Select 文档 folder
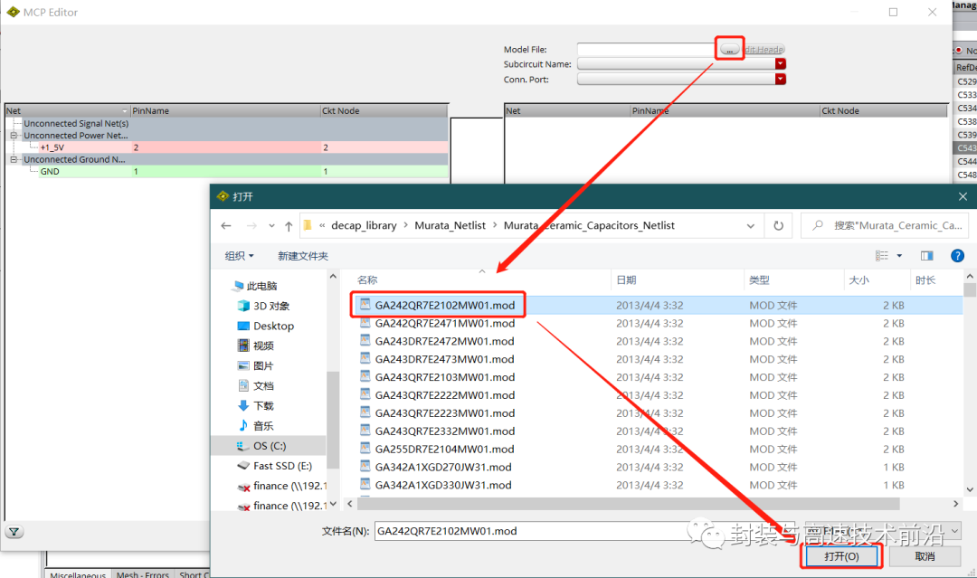Viewport: 977px width, 578px height. (263, 385)
